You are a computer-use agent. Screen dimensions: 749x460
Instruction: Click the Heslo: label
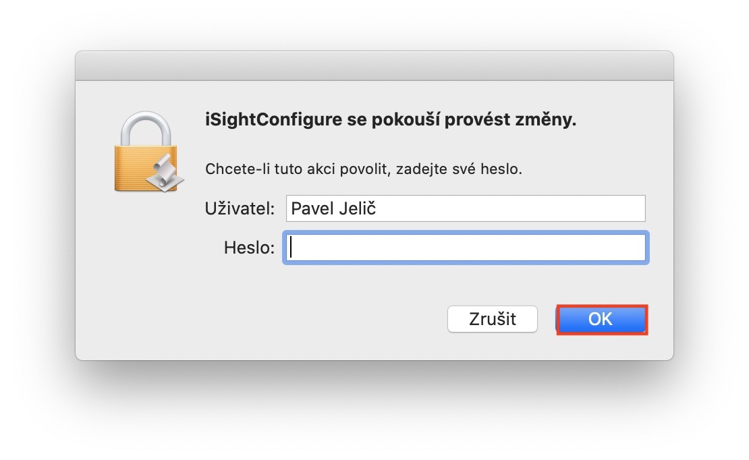click(x=249, y=248)
